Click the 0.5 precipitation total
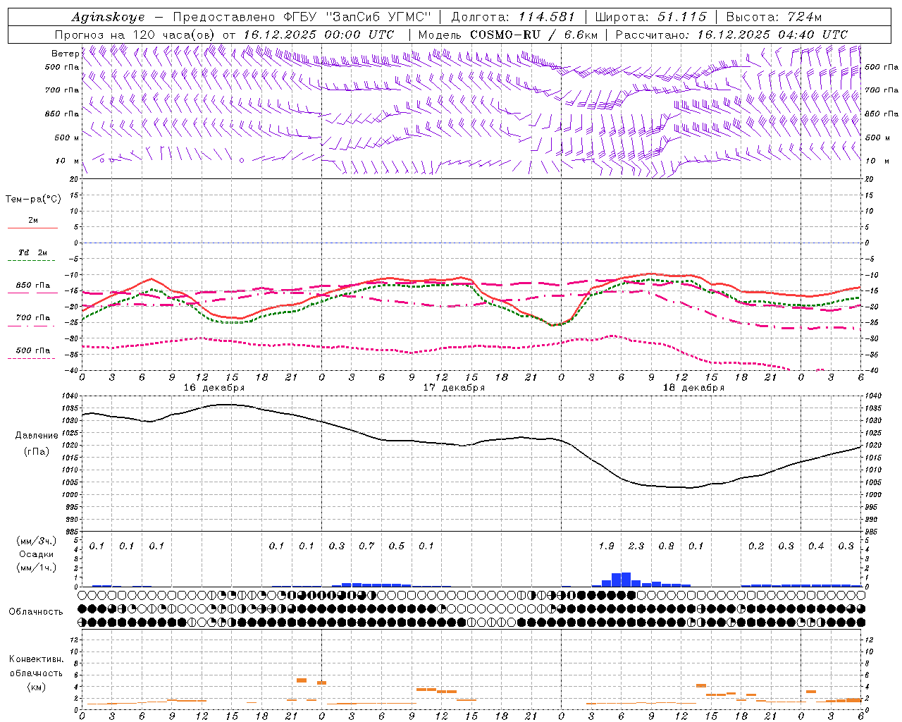Image resolution: width=902 pixels, height=722 pixels. pyautogui.click(x=397, y=546)
